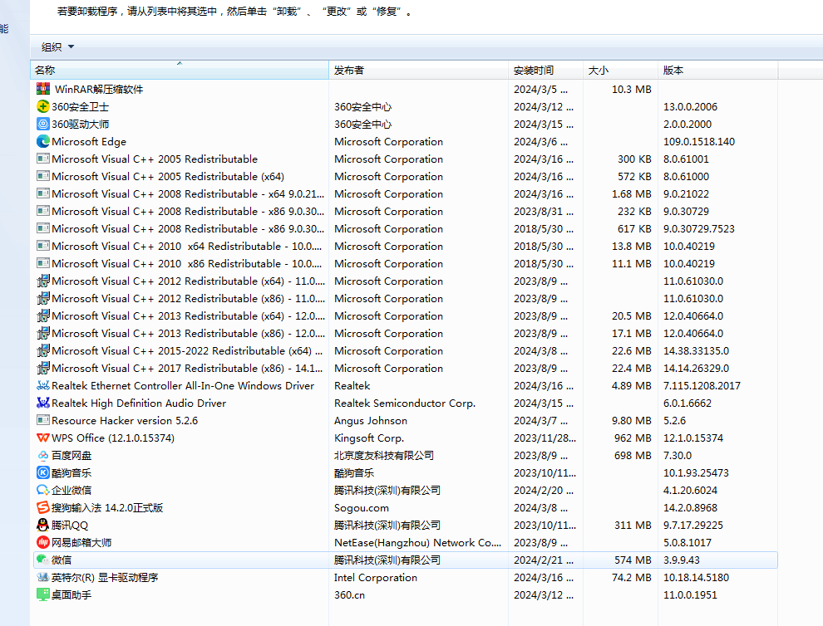Click the Microsoft Edge icon
Viewport: 823px width, 626px height.
[43, 142]
